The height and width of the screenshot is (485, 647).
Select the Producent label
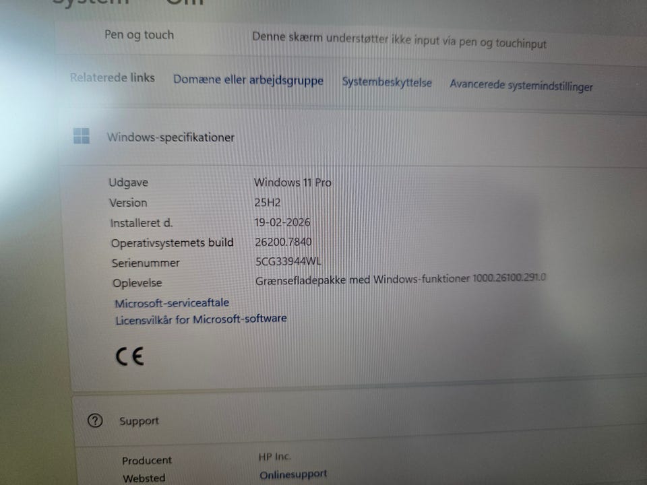pos(147,460)
